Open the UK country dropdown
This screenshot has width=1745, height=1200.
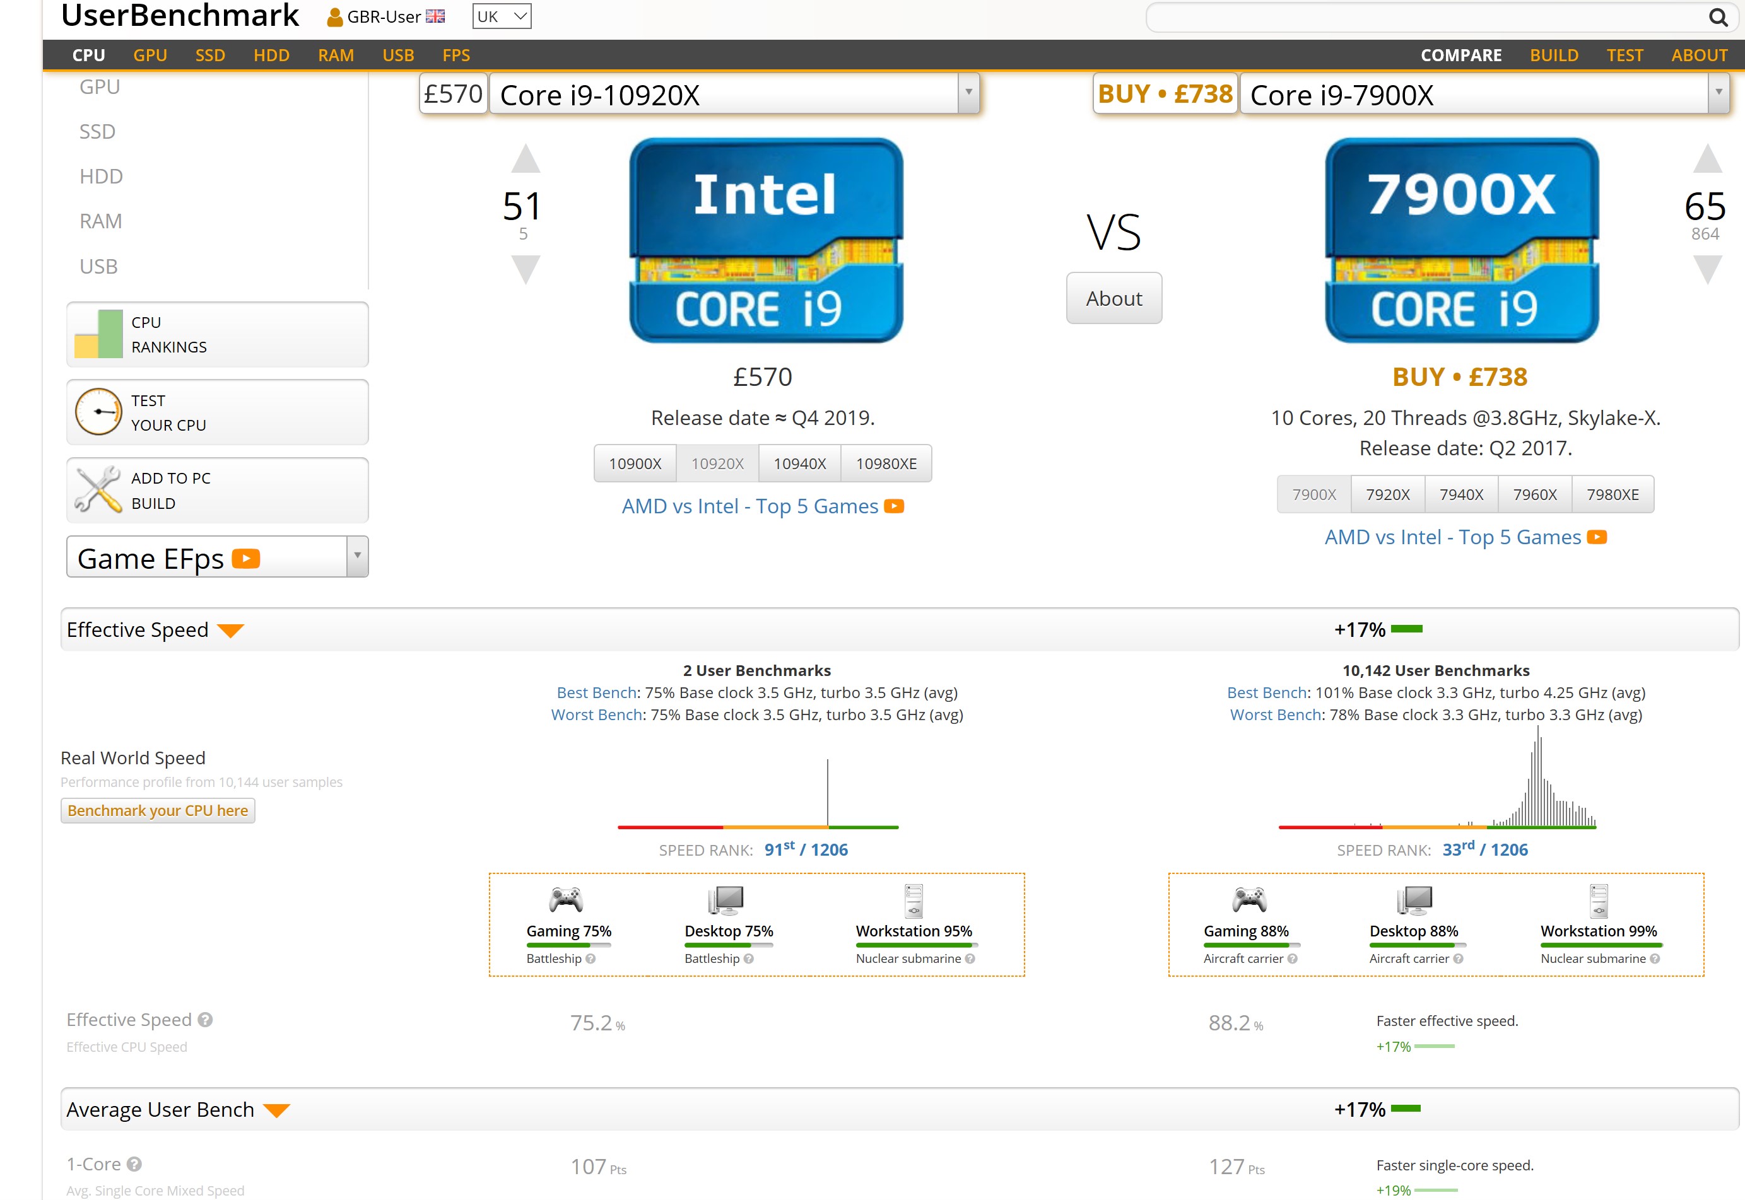click(x=502, y=16)
